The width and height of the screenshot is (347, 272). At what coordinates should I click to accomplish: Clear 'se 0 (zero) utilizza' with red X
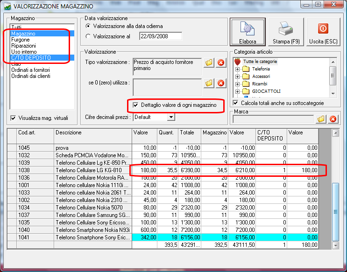click(220, 83)
